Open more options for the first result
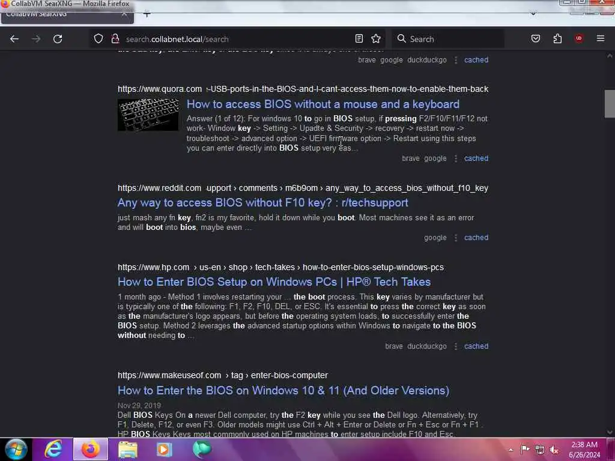 pyautogui.click(x=455, y=60)
